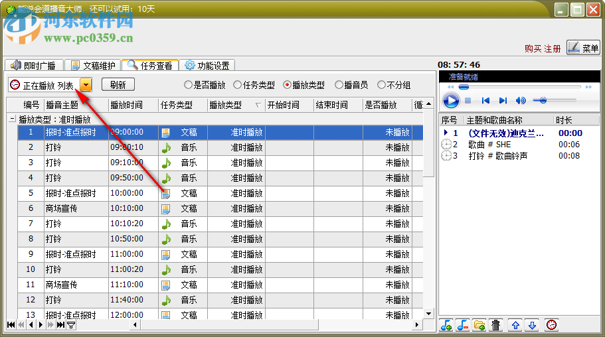The width and height of the screenshot is (605, 337).
Task: Select the 不分组 radio button
Action: pyautogui.click(x=382, y=85)
